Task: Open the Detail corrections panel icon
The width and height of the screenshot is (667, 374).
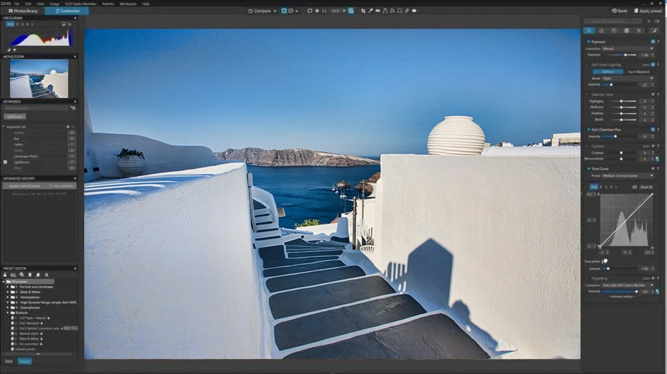Action: tap(615, 29)
